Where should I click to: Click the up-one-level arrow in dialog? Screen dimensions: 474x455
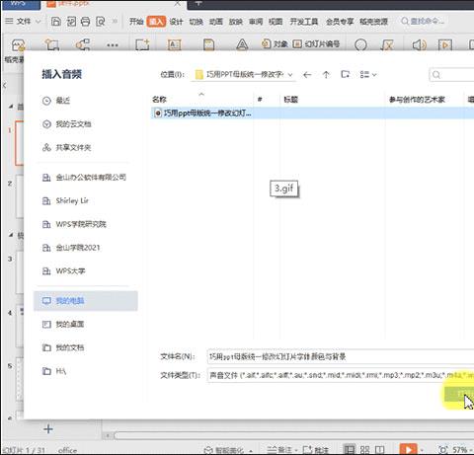pos(326,75)
